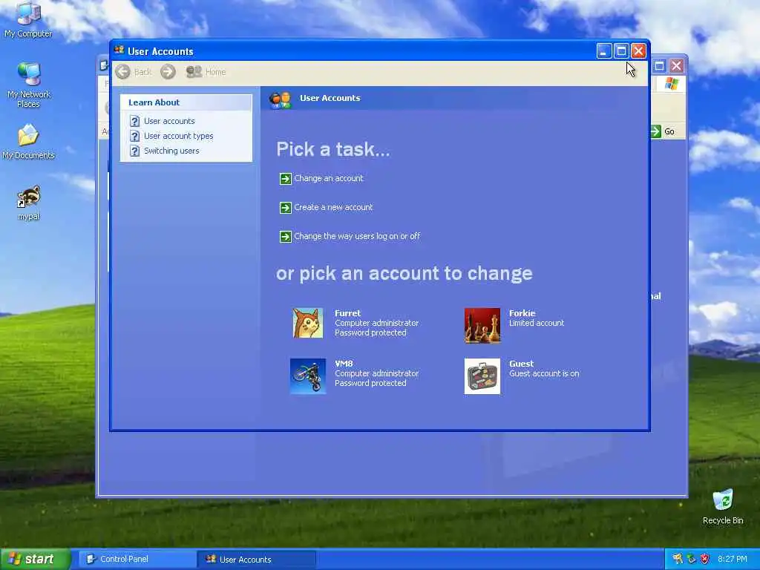The width and height of the screenshot is (760, 570).
Task: Click the question mark icon beside 'Switching users'
Action: click(135, 151)
